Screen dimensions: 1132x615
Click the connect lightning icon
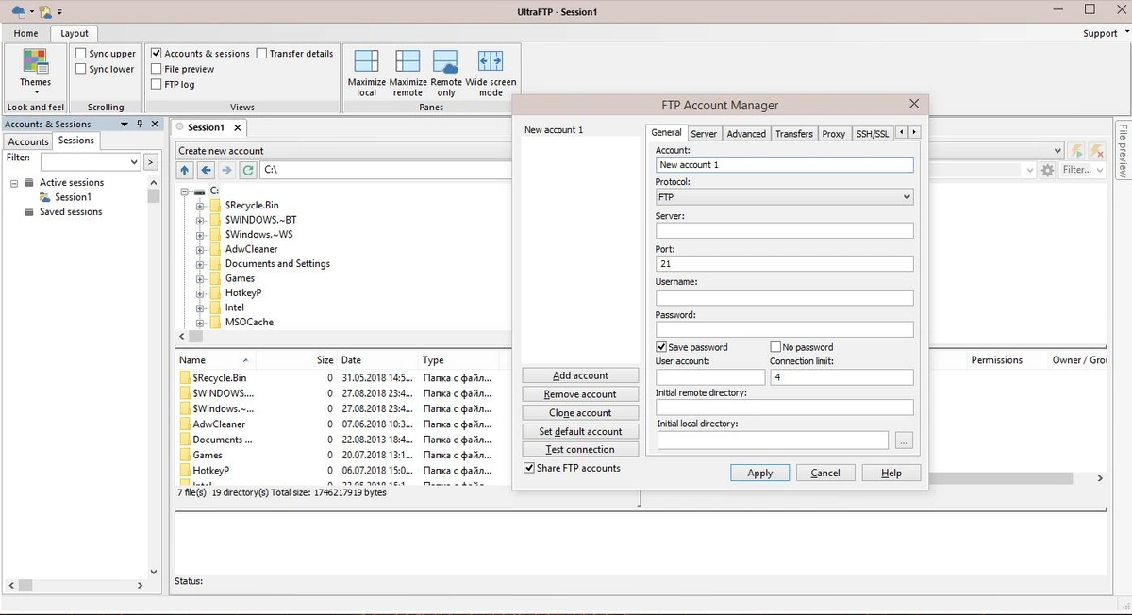click(1076, 151)
